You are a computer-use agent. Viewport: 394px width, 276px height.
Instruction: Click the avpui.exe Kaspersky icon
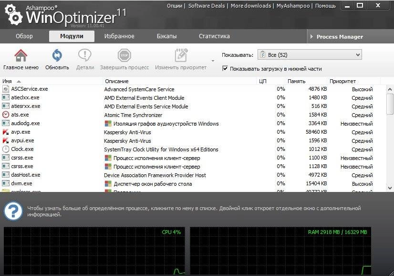[6, 141]
